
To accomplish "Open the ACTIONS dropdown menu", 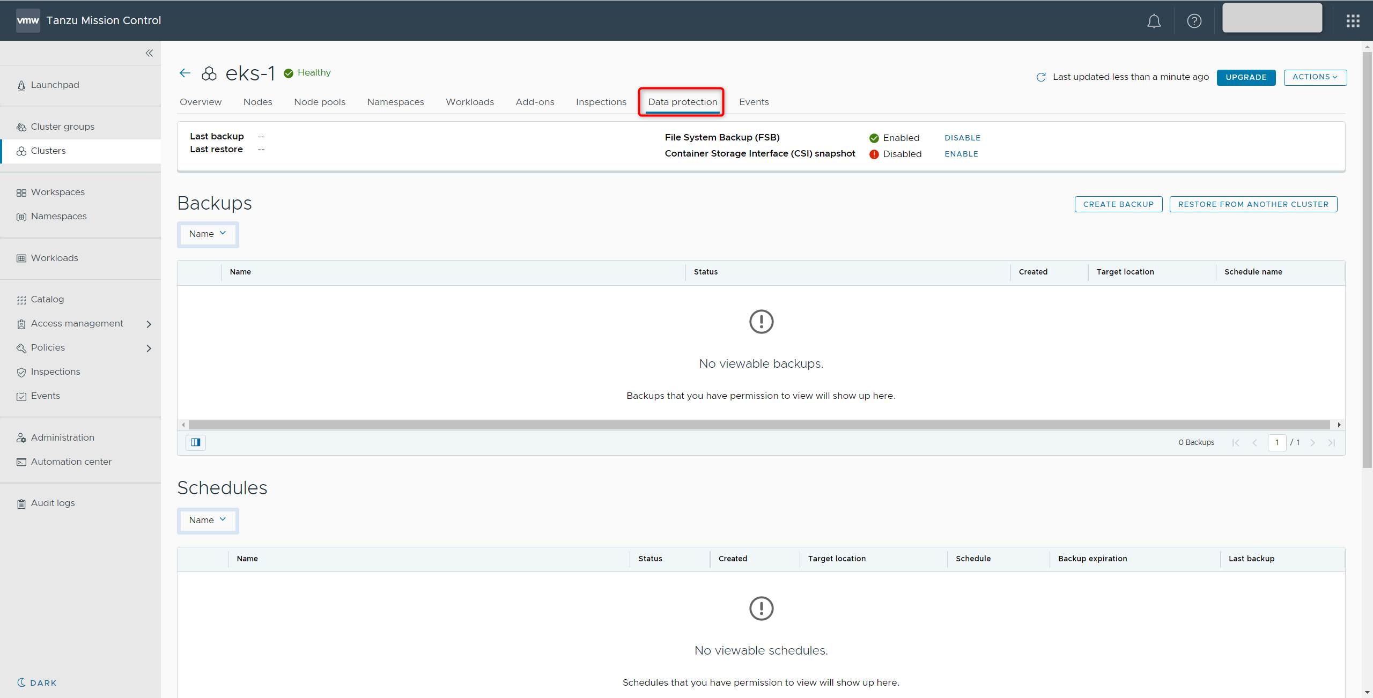I will pyautogui.click(x=1315, y=77).
